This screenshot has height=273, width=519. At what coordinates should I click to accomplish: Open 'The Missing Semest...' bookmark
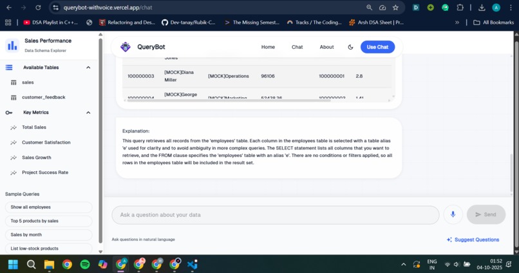click(x=252, y=22)
